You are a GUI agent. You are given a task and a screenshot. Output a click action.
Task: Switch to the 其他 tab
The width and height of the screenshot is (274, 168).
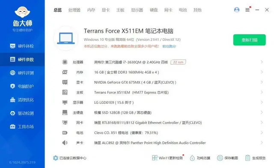[197, 10]
